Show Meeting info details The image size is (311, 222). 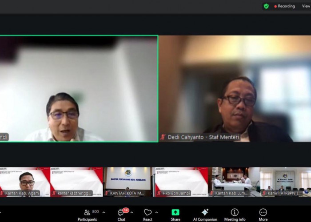(235, 213)
